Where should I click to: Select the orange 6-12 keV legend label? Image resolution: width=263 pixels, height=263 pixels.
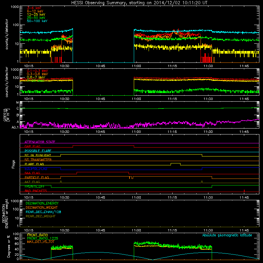pyautogui.click(x=35, y=11)
